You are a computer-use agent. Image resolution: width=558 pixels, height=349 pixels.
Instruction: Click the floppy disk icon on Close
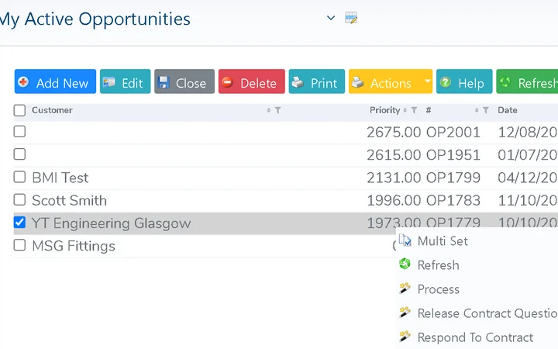click(x=164, y=82)
